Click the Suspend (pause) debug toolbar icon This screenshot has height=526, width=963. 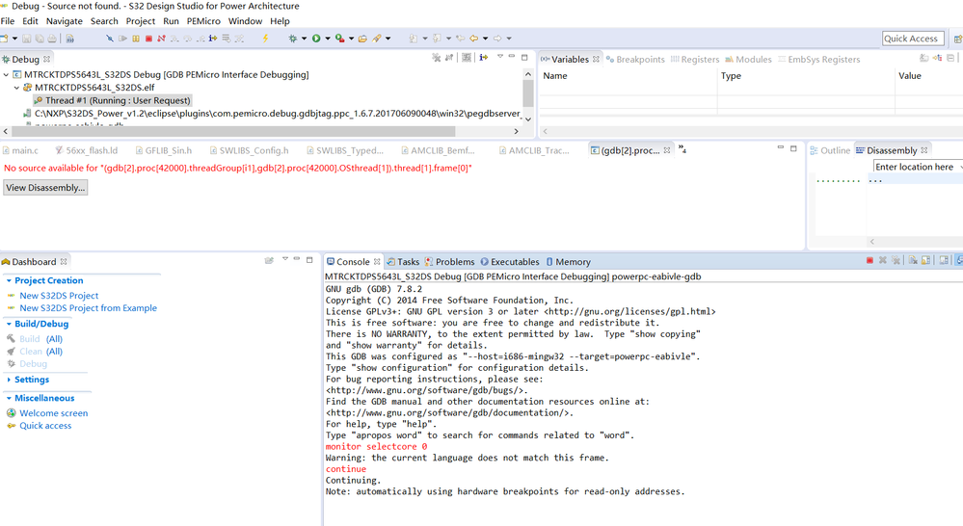136,39
